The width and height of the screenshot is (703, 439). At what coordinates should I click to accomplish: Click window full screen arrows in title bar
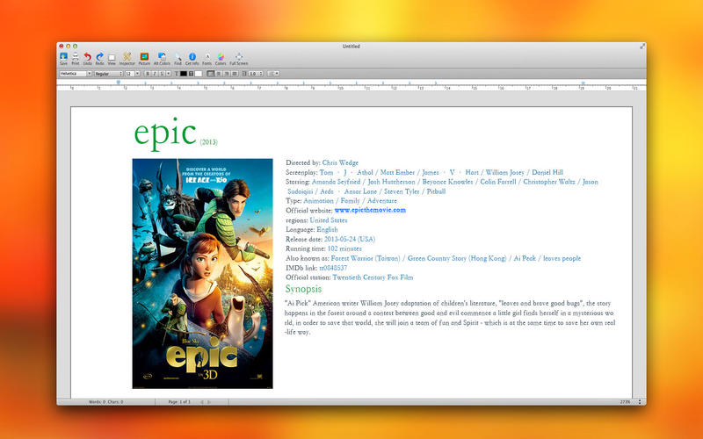click(x=642, y=47)
